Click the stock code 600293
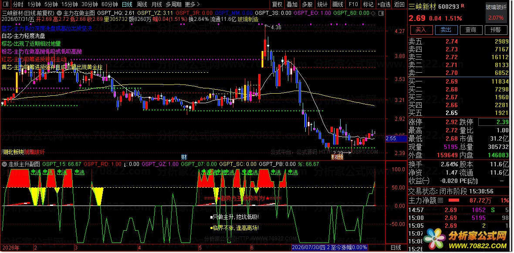This screenshot has height=253, width=514. (449, 6)
